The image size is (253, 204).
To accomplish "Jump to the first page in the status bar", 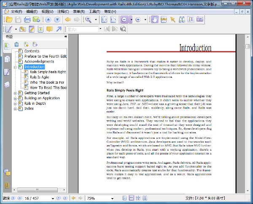I will tap(13, 198).
